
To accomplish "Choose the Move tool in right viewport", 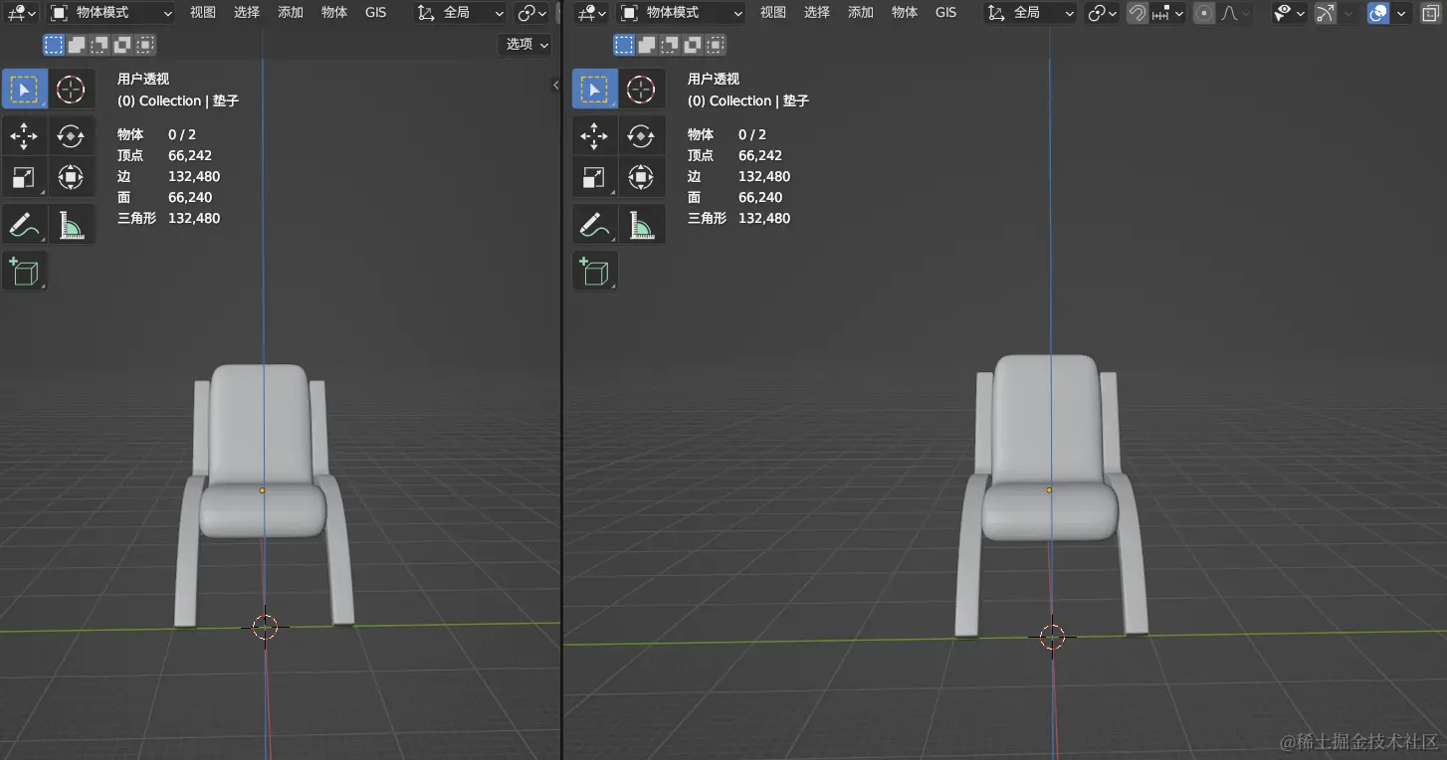I will (594, 135).
